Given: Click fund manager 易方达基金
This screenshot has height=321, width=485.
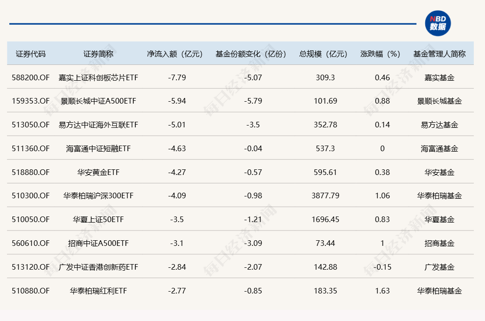Looking at the screenshot, I should 439,125.
